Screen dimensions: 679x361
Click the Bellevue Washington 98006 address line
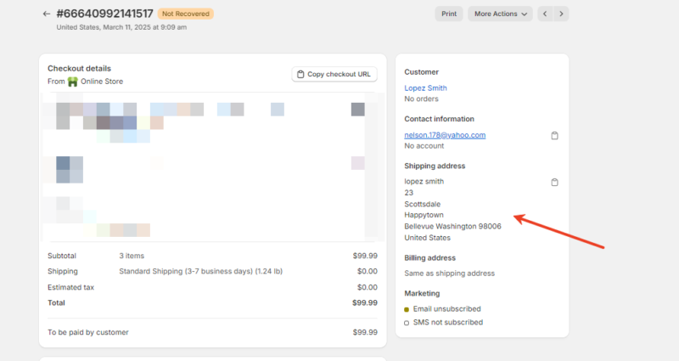click(452, 227)
